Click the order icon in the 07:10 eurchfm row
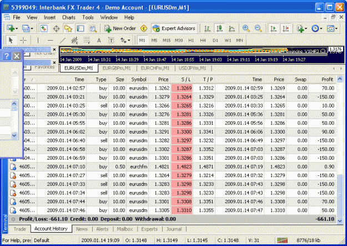347x246 pixels. click(x=13, y=167)
